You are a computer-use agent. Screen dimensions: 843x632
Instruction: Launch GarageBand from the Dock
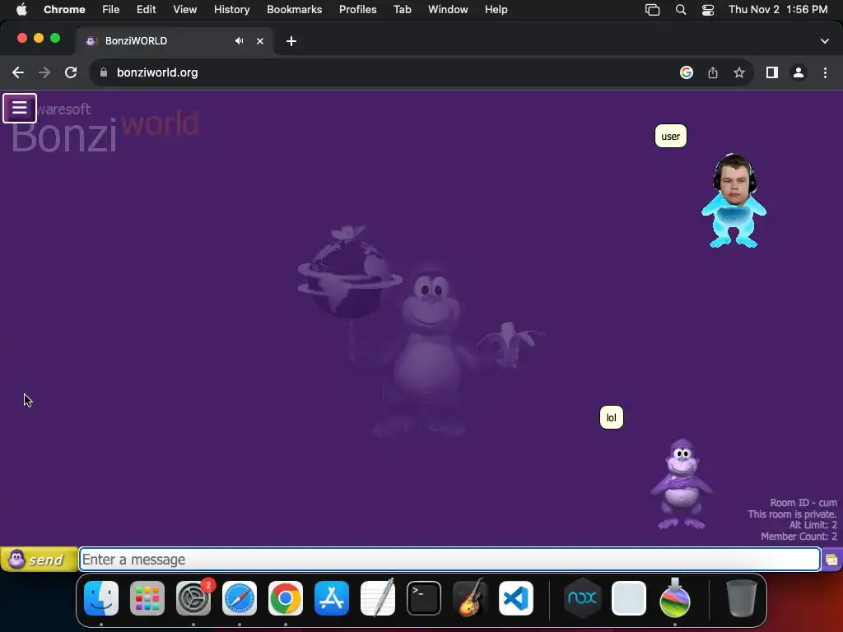click(x=470, y=598)
